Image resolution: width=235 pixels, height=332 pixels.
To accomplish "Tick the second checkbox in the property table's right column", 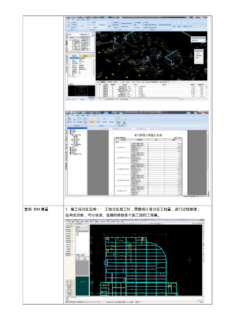I will pos(93,62).
